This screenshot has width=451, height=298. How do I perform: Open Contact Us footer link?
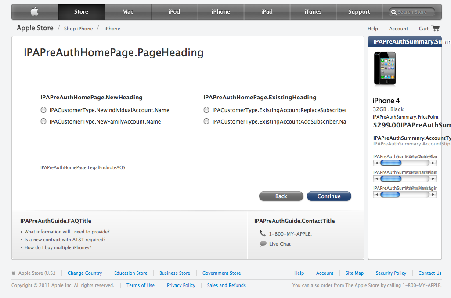coord(430,273)
